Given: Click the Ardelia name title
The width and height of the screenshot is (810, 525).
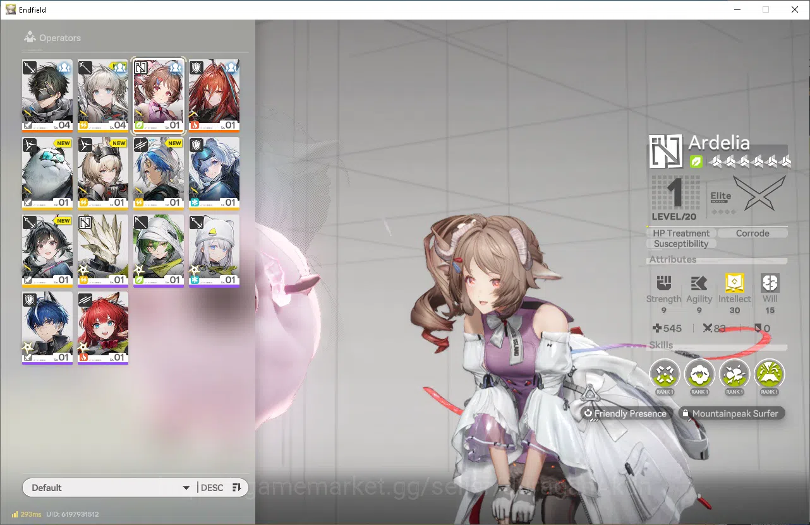Looking at the screenshot, I should pyautogui.click(x=719, y=142).
